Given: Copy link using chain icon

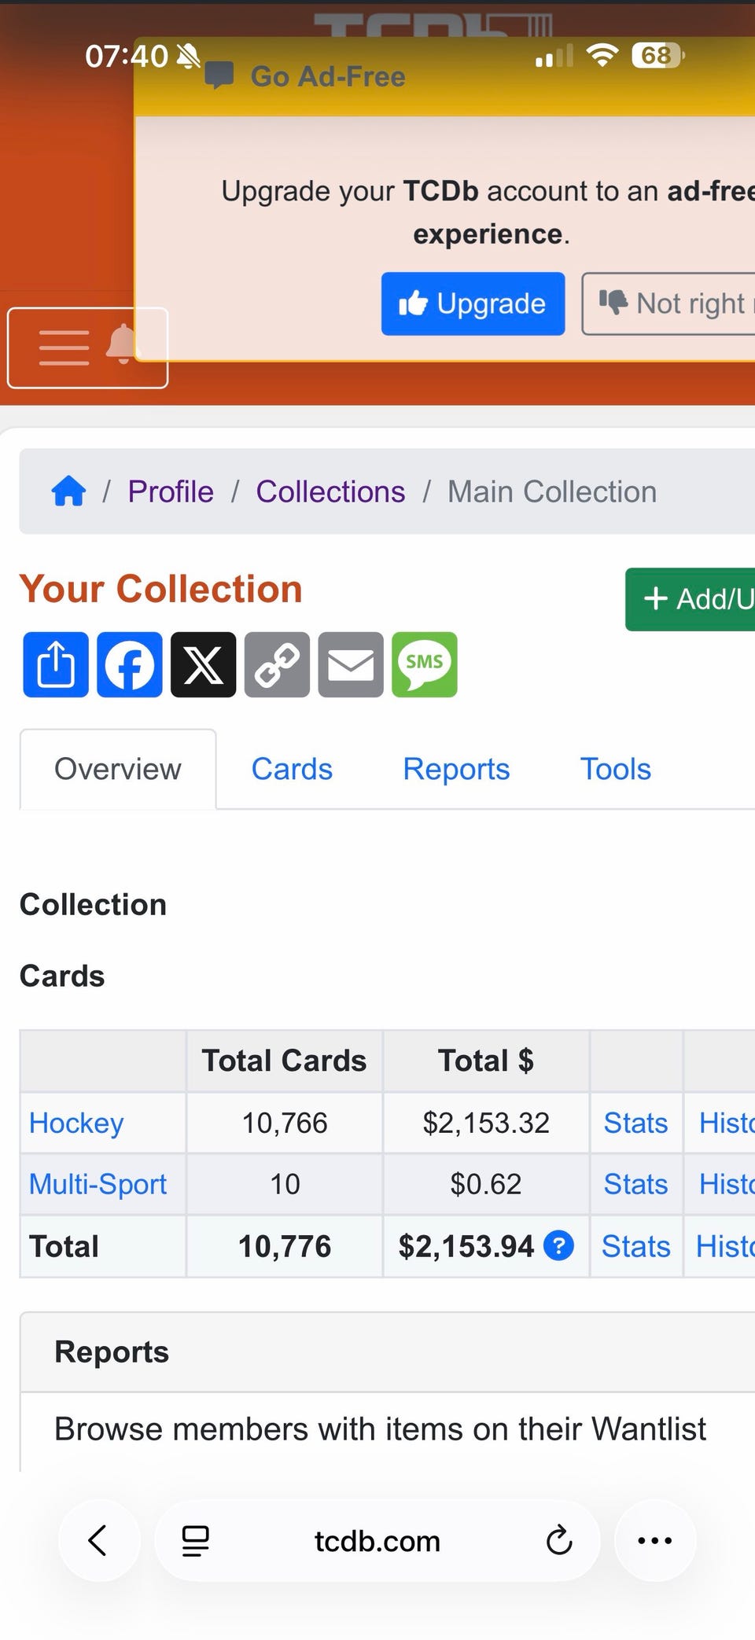Looking at the screenshot, I should click(x=277, y=664).
